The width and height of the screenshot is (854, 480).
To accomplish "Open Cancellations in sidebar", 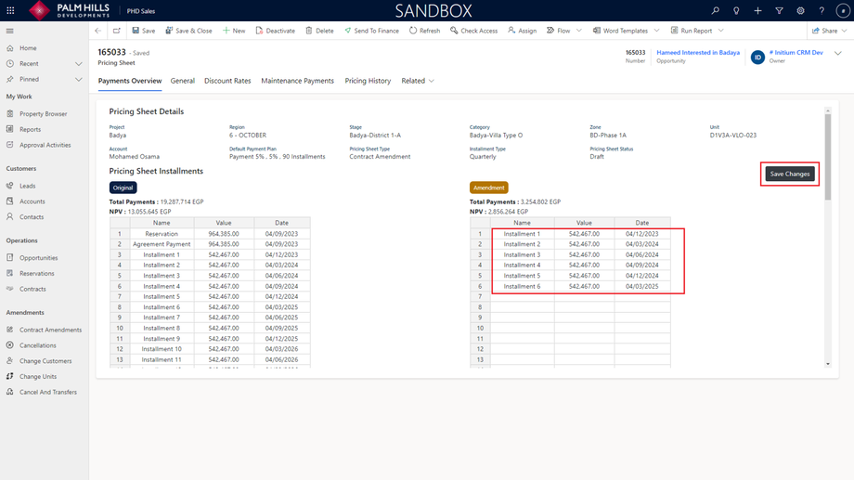I will (37, 345).
